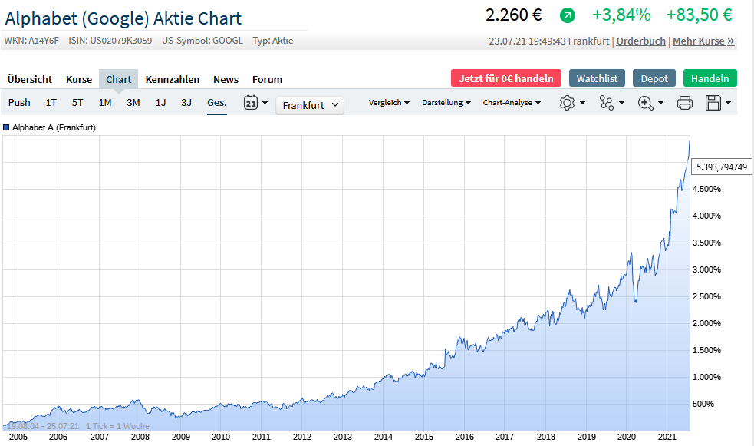Select the 3J time range
This screenshot has height=446, width=754.
[186, 102]
